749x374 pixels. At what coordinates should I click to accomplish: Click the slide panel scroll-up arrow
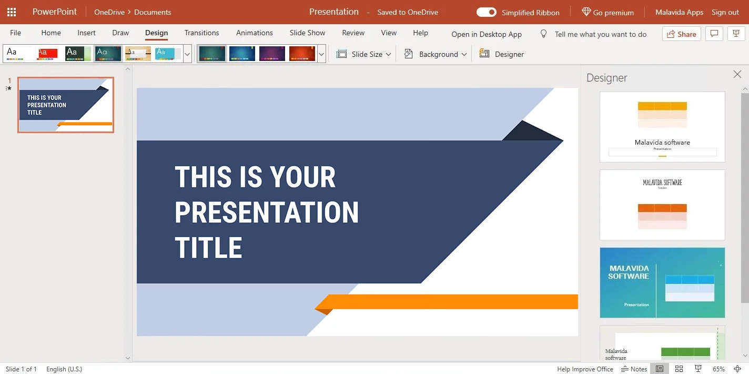point(128,69)
